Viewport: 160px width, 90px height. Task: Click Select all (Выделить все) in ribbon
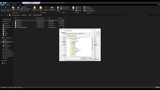click(x=87, y=7)
